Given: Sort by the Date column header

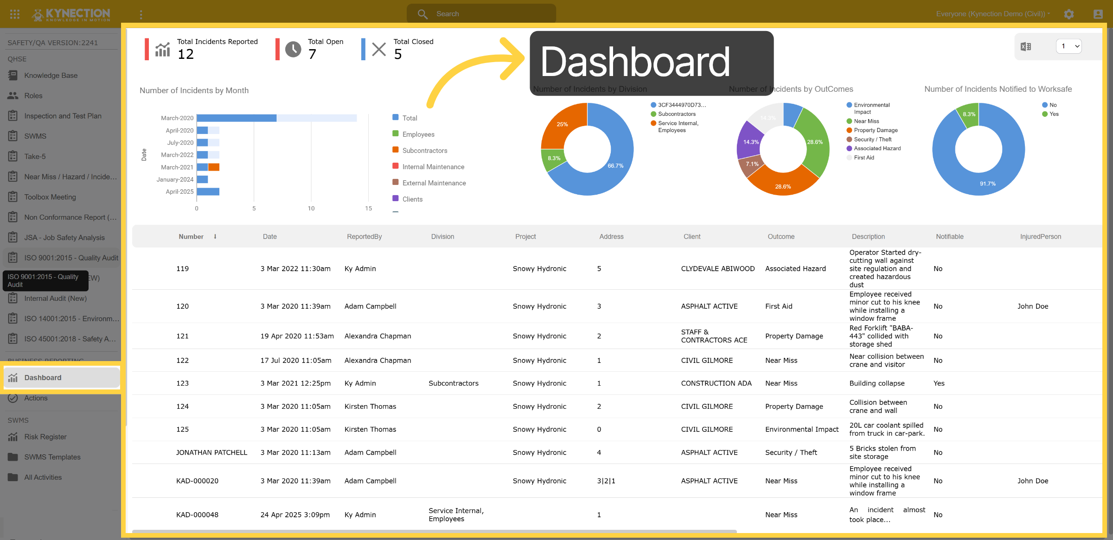Looking at the screenshot, I should [x=270, y=236].
